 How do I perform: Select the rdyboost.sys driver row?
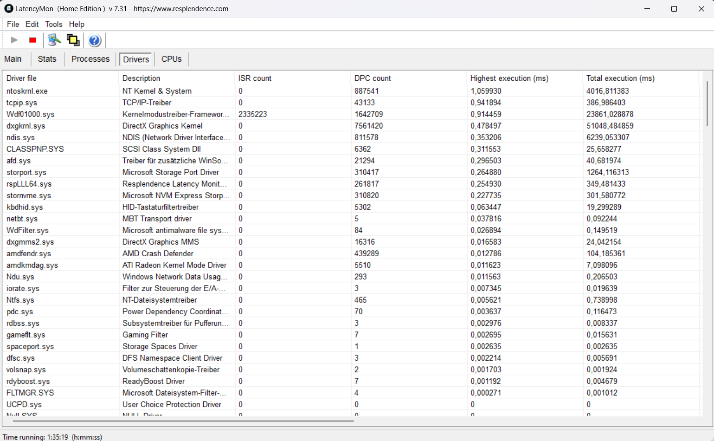point(352,381)
